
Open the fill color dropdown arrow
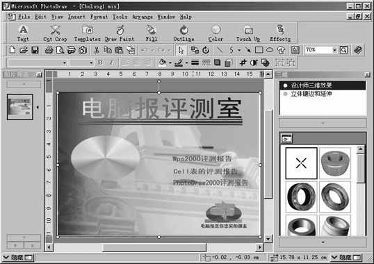pyautogui.click(x=170, y=63)
